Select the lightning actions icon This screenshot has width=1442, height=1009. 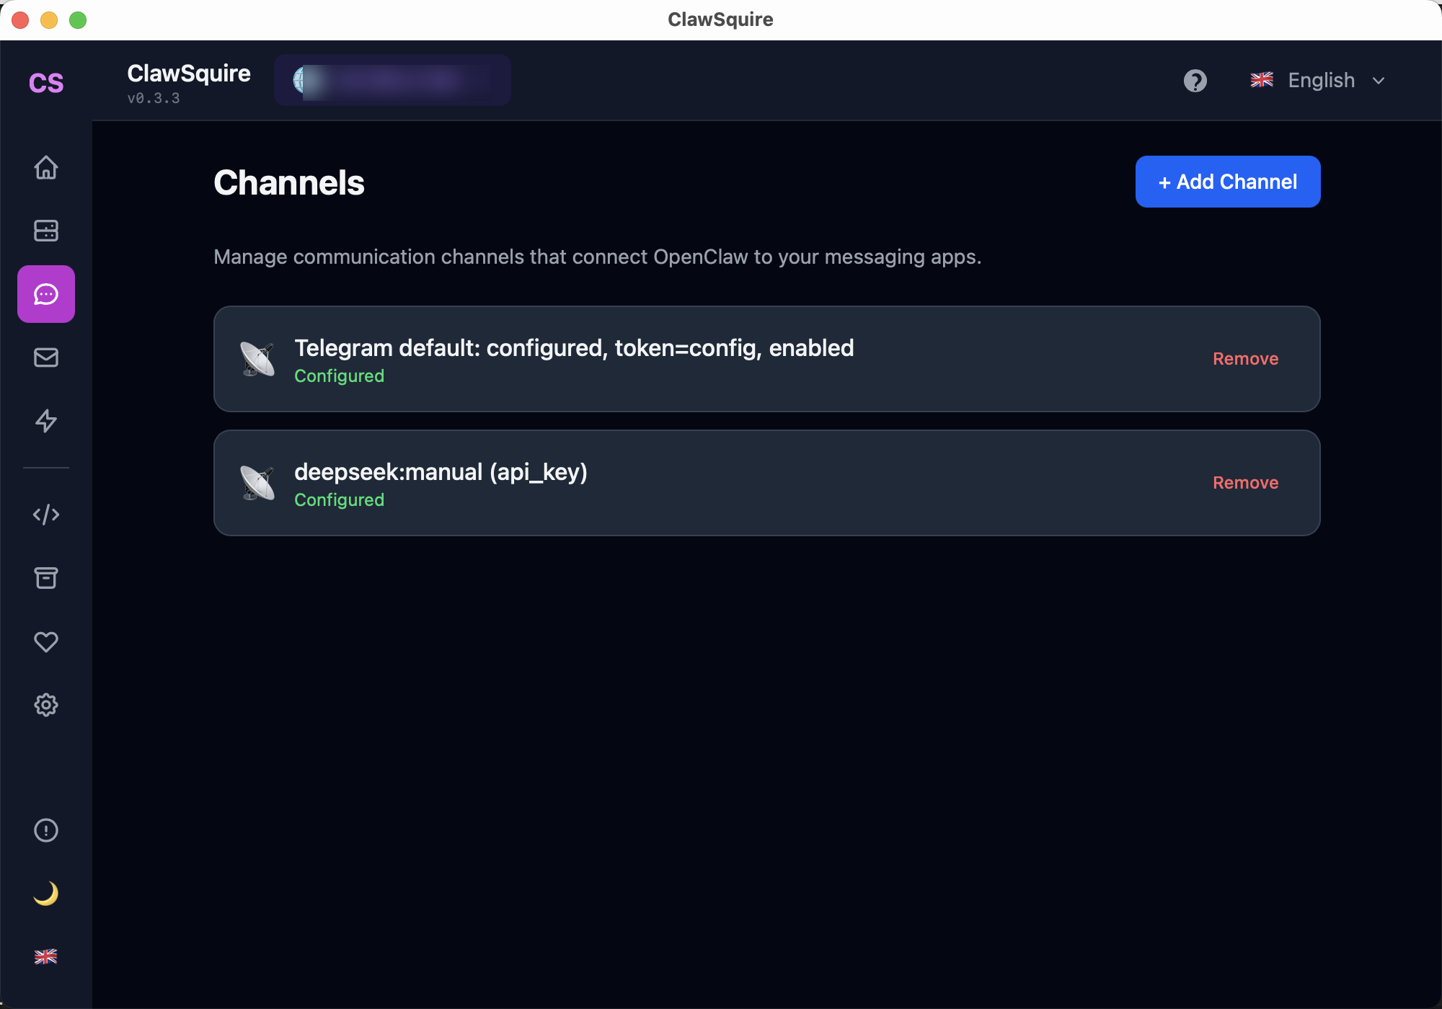pyautogui.click(x=46, y=422)
